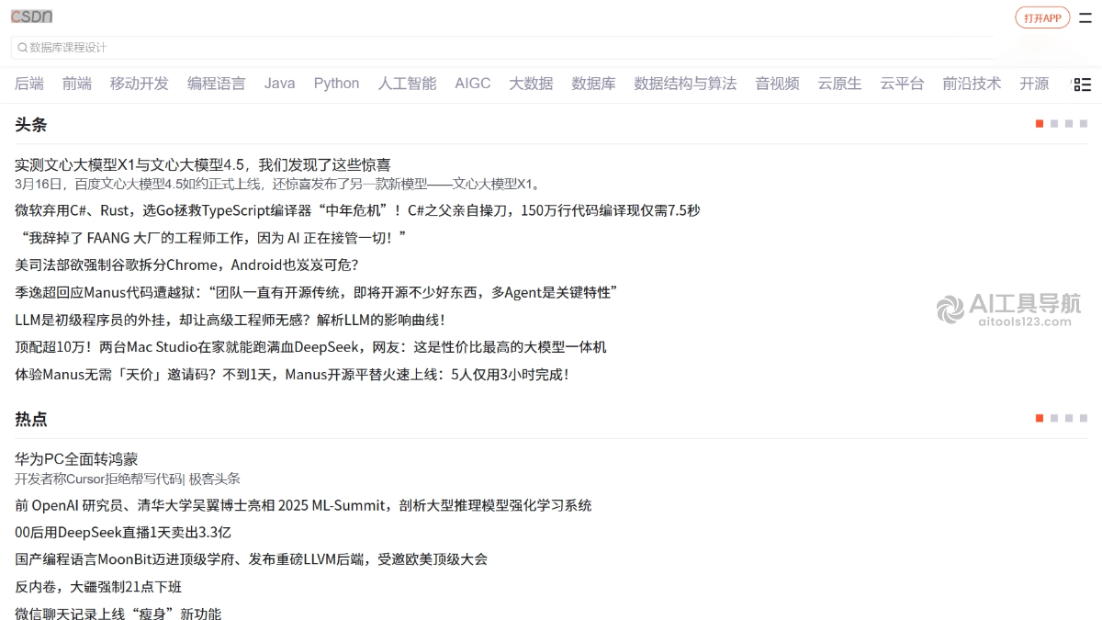Open the 华为PC全面转鸿蒙 headline
Image resolution: width=1102 pixels, height=620 pixels.
pos(76,458)
